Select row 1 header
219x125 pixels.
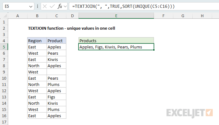pyautogui.click(x=4, y=22)
